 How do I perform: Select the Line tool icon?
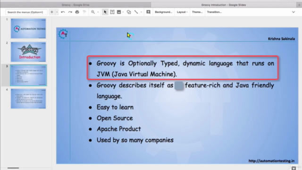pos(136,12)
